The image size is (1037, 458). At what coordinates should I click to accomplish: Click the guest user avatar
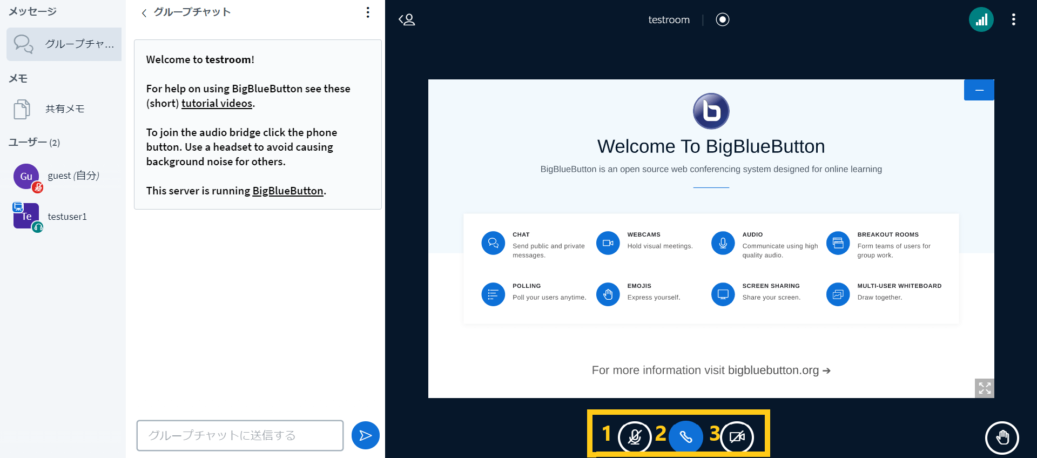click(x=26, y=177)
